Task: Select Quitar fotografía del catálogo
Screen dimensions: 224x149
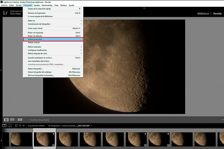Action: 53,72
